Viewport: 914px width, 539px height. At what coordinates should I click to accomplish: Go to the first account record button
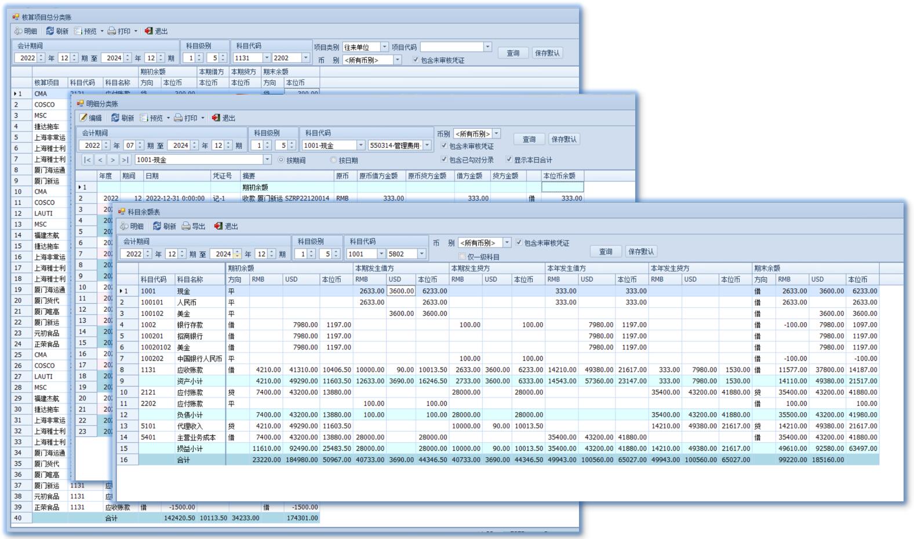pyautogui.click(x=87, y=160)
